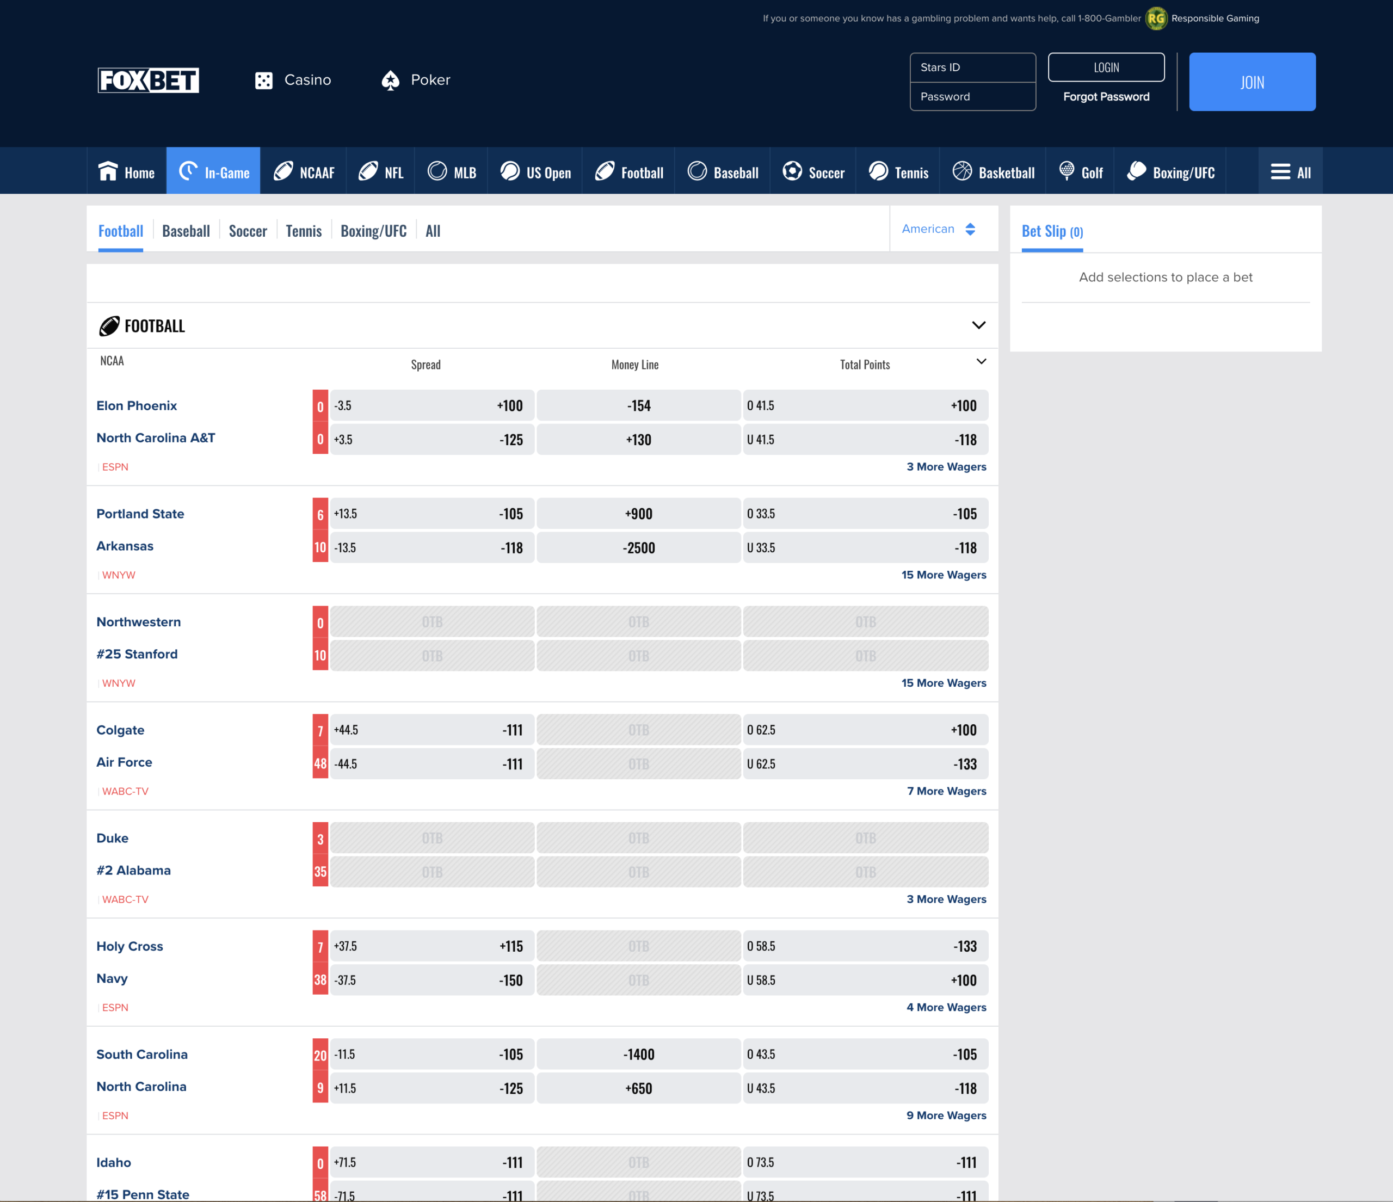Click the MLB baseball icon
The image size is (1393, 1202).
point(437,171)
